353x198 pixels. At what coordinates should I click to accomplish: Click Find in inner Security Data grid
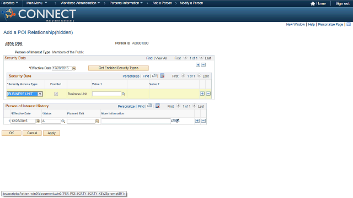pyautogui.click(x=146, y=76)
